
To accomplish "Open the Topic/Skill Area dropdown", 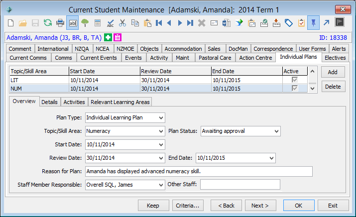I will coord(161,131).
